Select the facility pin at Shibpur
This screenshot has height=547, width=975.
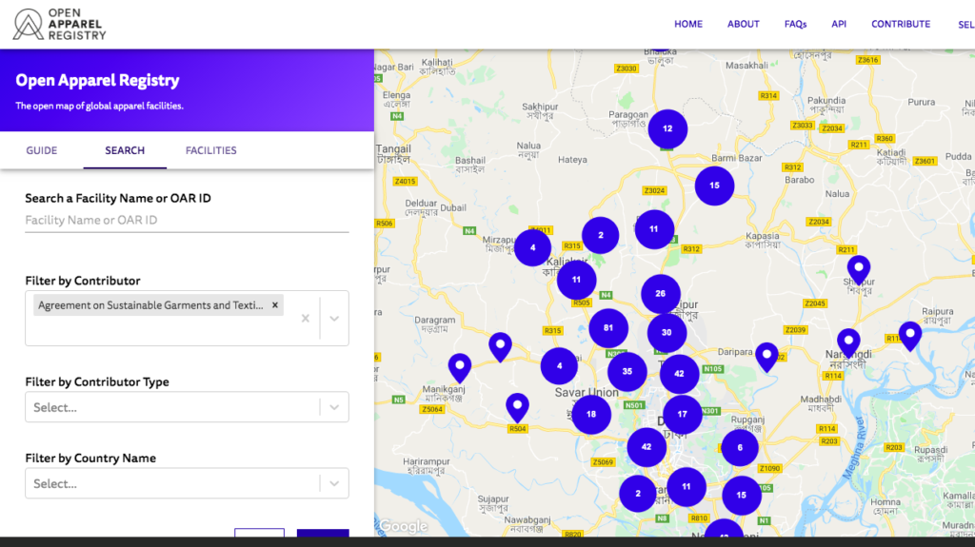pos(859,270)
